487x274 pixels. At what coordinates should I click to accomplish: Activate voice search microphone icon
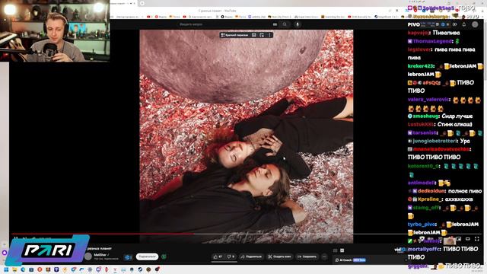coord(298,24)
